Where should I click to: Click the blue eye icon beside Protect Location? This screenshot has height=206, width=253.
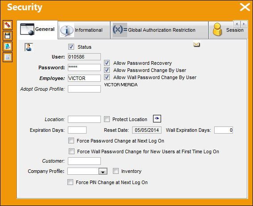tap(157, 118)
